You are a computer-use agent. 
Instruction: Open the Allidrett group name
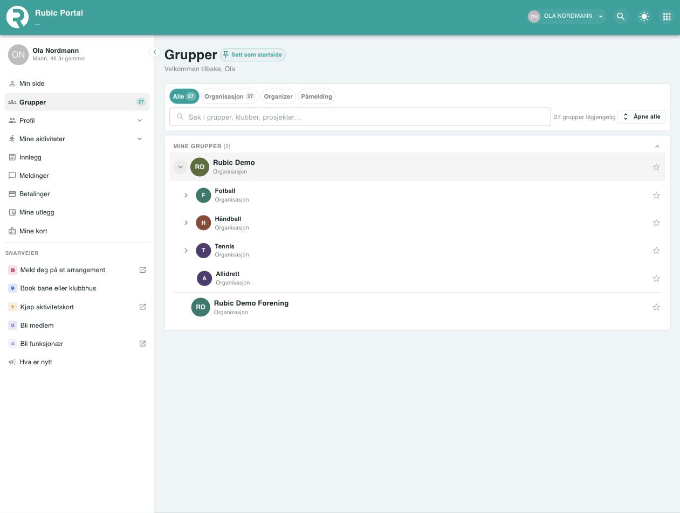(228, 274)
